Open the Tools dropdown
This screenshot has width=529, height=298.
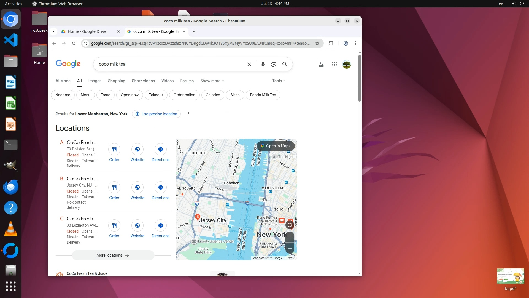279,81
